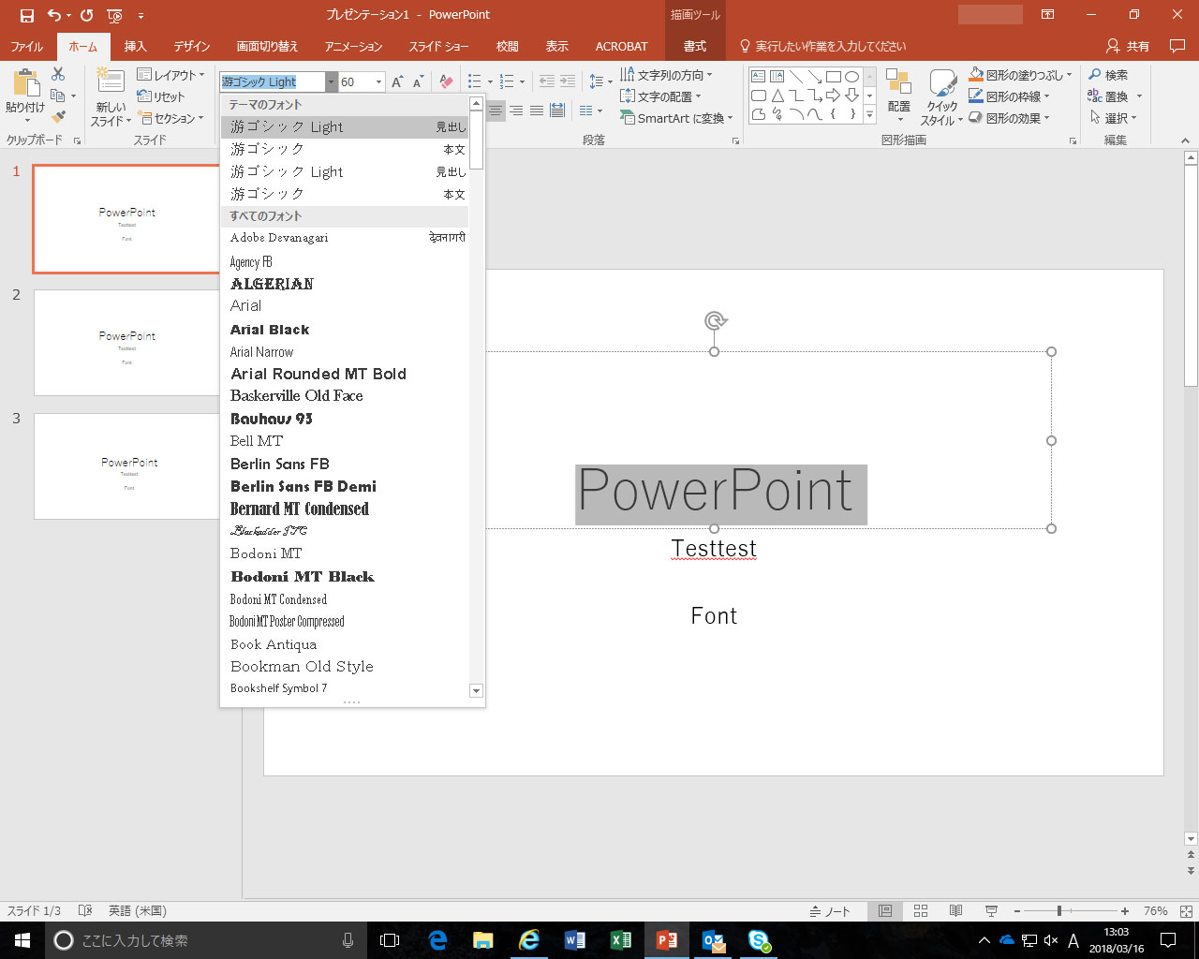Switch to Insert (挿入) tab
The width and height of the screenshot is (1199, 959).
point(135,46)
